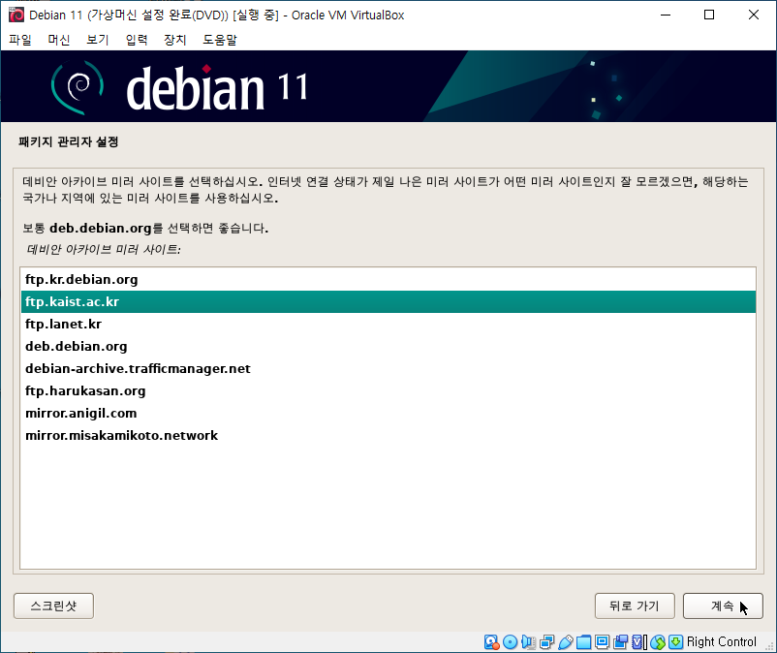Viewport: 777px width, 653px height.
Task: Select mirror deb.debian.org in list
Action: pos(388,346)
